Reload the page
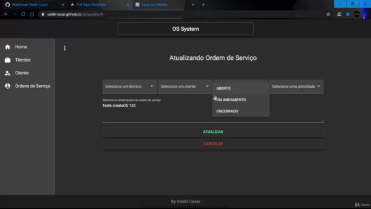 point(23,14)
